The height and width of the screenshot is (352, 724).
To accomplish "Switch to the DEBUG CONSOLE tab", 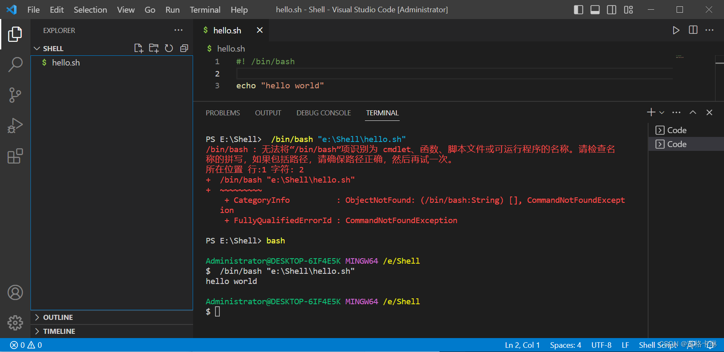I will pos(323,113).
